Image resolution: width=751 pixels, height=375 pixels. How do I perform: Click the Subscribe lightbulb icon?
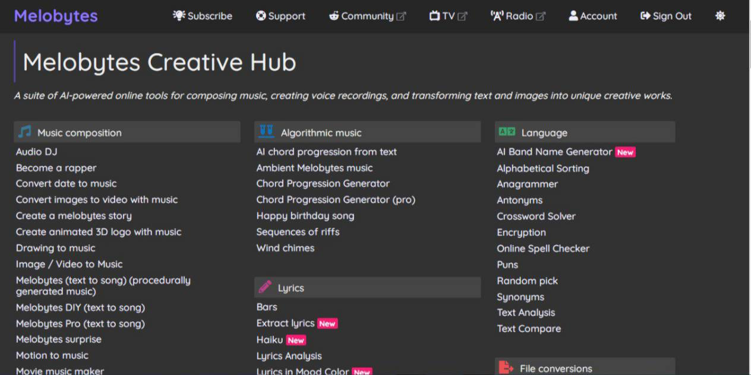tap(179, 15)
